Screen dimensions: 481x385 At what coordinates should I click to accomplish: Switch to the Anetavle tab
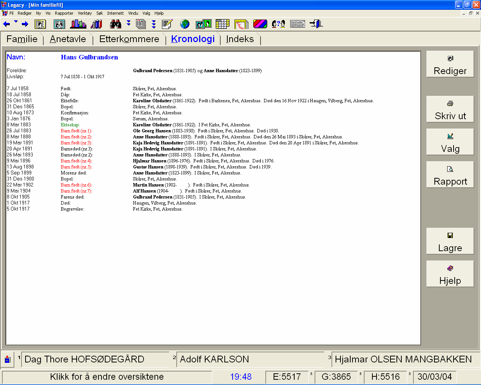pyautogui.click(x=68, y=39)
